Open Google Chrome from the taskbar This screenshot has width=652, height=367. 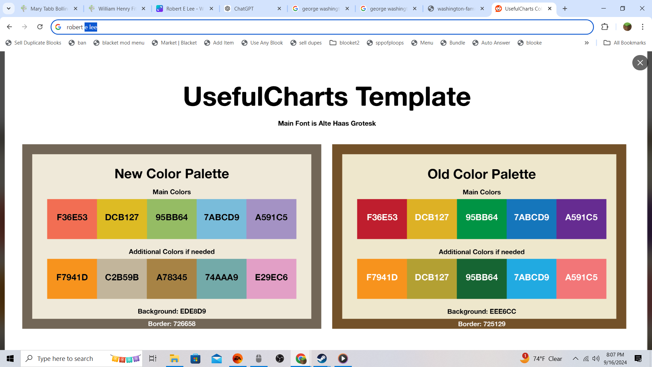click(x=301, y=359)
